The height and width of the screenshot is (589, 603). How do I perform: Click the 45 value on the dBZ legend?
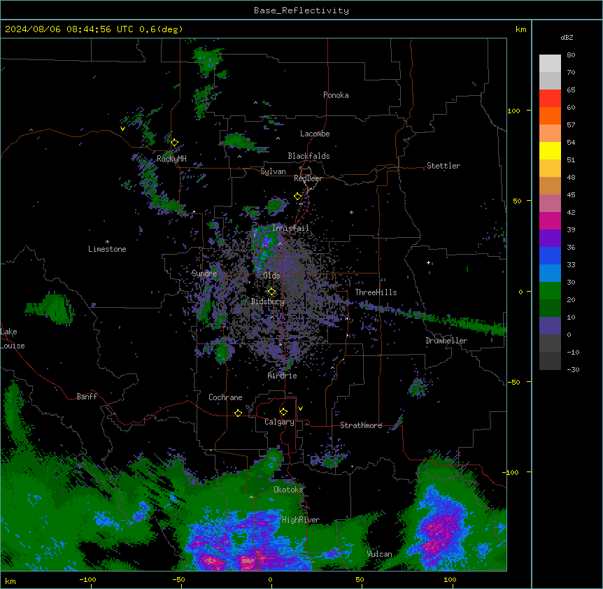[x=571, y=194]
